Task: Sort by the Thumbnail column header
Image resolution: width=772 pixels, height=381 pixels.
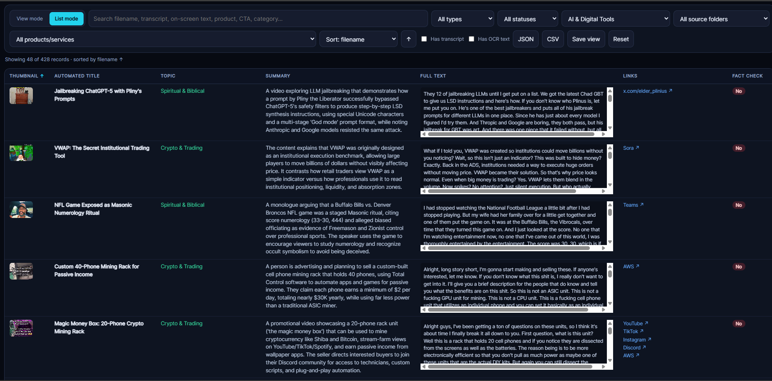Action: coord(27,76)
